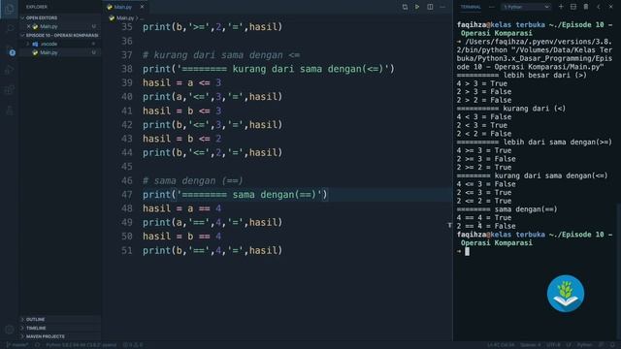Click the master branch in status bar
This screenshot has height=349, width=621.
(x=17, y=345)
